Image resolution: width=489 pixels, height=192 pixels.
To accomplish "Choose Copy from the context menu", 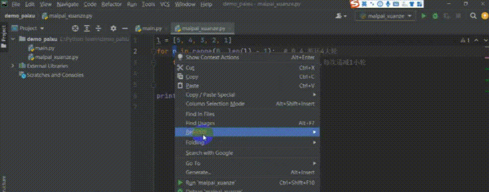I will (247, 77).
